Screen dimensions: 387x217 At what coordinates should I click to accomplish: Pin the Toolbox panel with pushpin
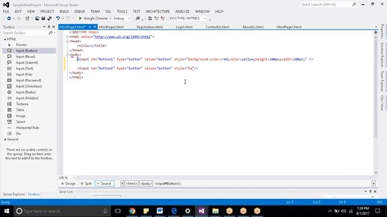(x=48, y=27)
